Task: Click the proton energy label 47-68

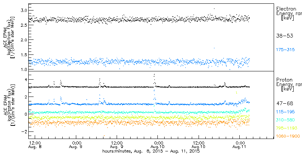Action: pos(285,104)
